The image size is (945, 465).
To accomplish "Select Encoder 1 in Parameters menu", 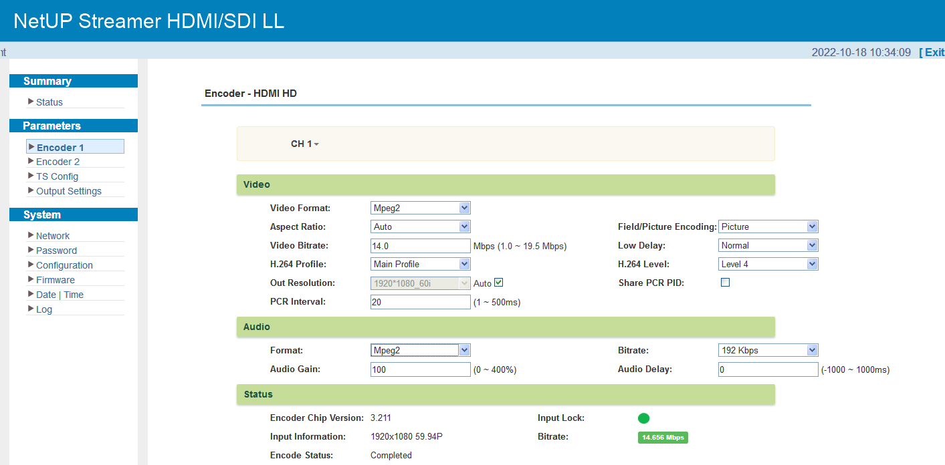I will point(75,147).
